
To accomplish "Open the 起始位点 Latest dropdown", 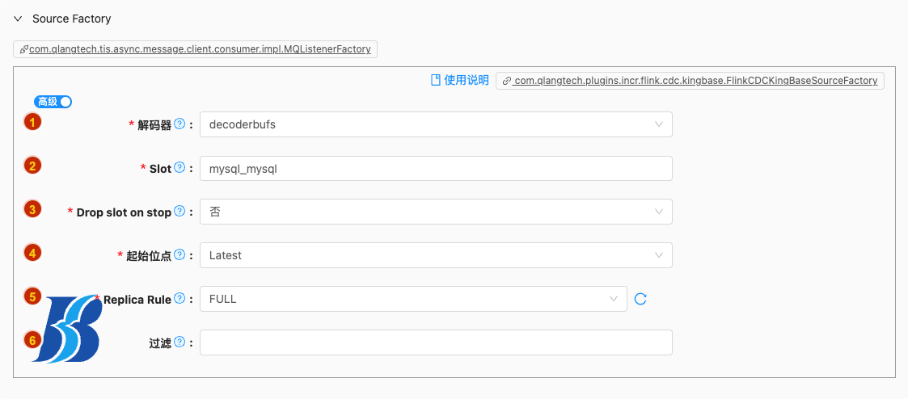I will click(x=436, y=255).
